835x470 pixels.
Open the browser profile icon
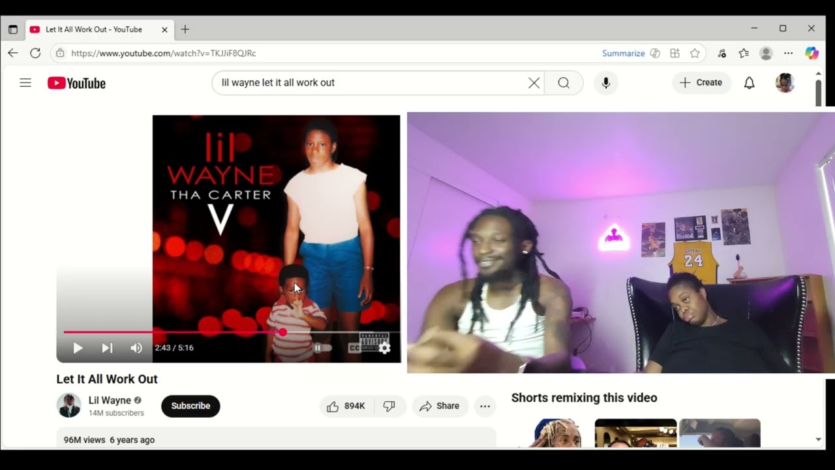pos(767,54)
